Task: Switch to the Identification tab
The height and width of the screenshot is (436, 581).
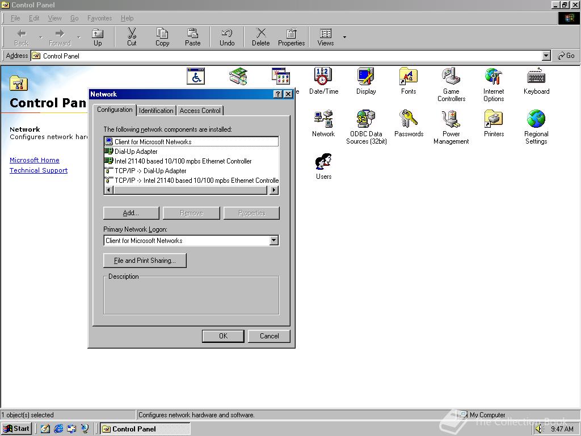Action: (x=156, y=111)
